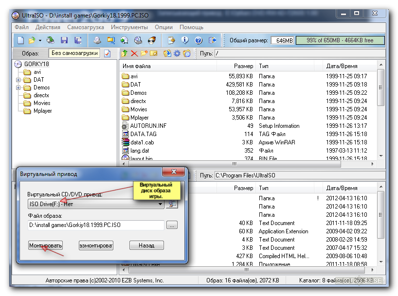Click the folder with blue arrow icon
Screen dimensions: 398x296
(167, 53)
